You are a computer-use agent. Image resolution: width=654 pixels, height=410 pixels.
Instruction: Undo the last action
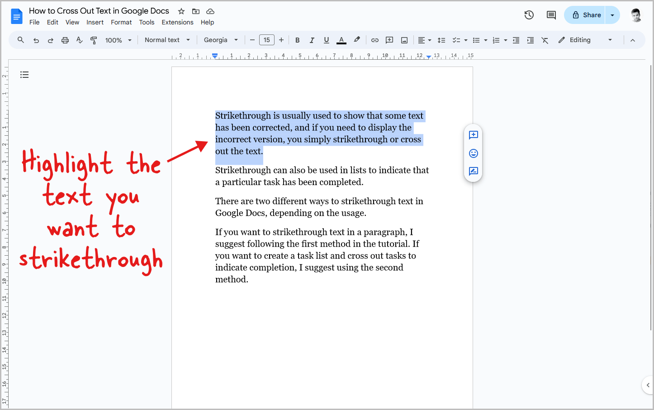[x=36, y=40]
